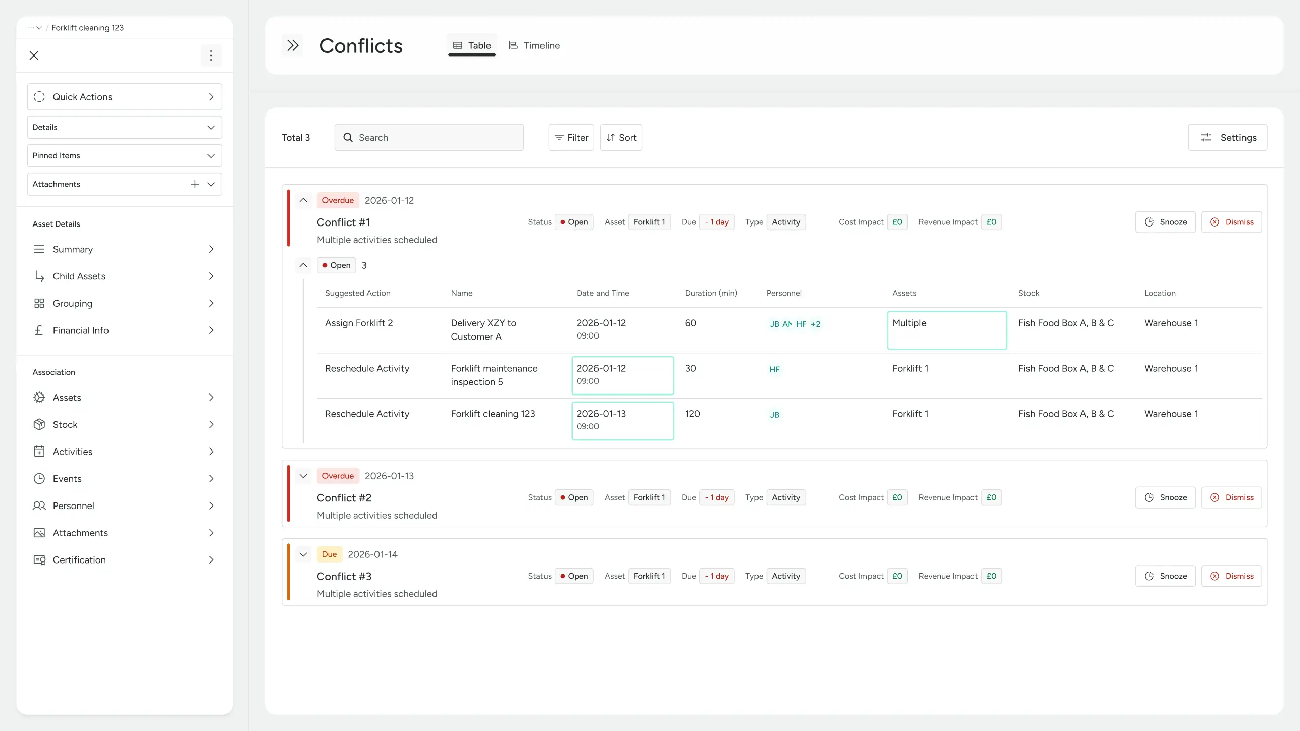Screen dimensions: 1300x731
Task: Open the Grouping section icon
Action: tap(39, 303)
